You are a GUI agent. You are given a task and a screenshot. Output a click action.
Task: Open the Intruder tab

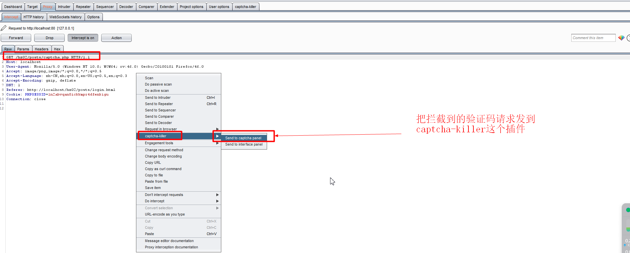tap(64, 7)
